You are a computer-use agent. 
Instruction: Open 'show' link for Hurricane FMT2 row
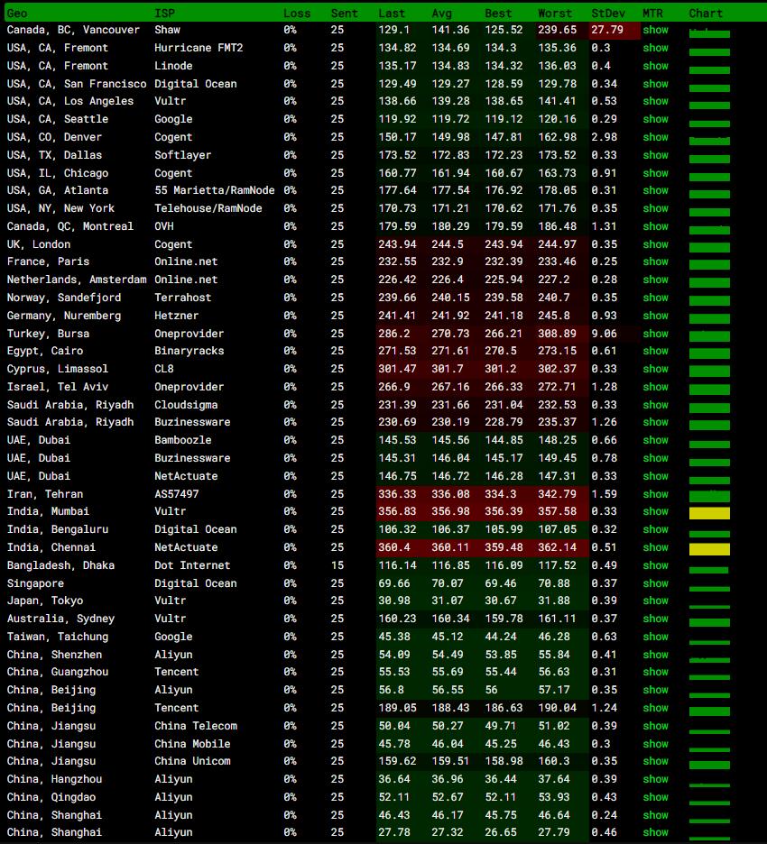coord(655,48)
